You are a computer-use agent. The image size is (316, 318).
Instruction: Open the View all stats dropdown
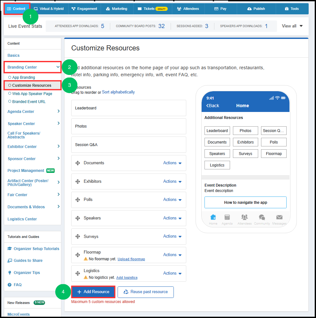[x=292, y=26]
